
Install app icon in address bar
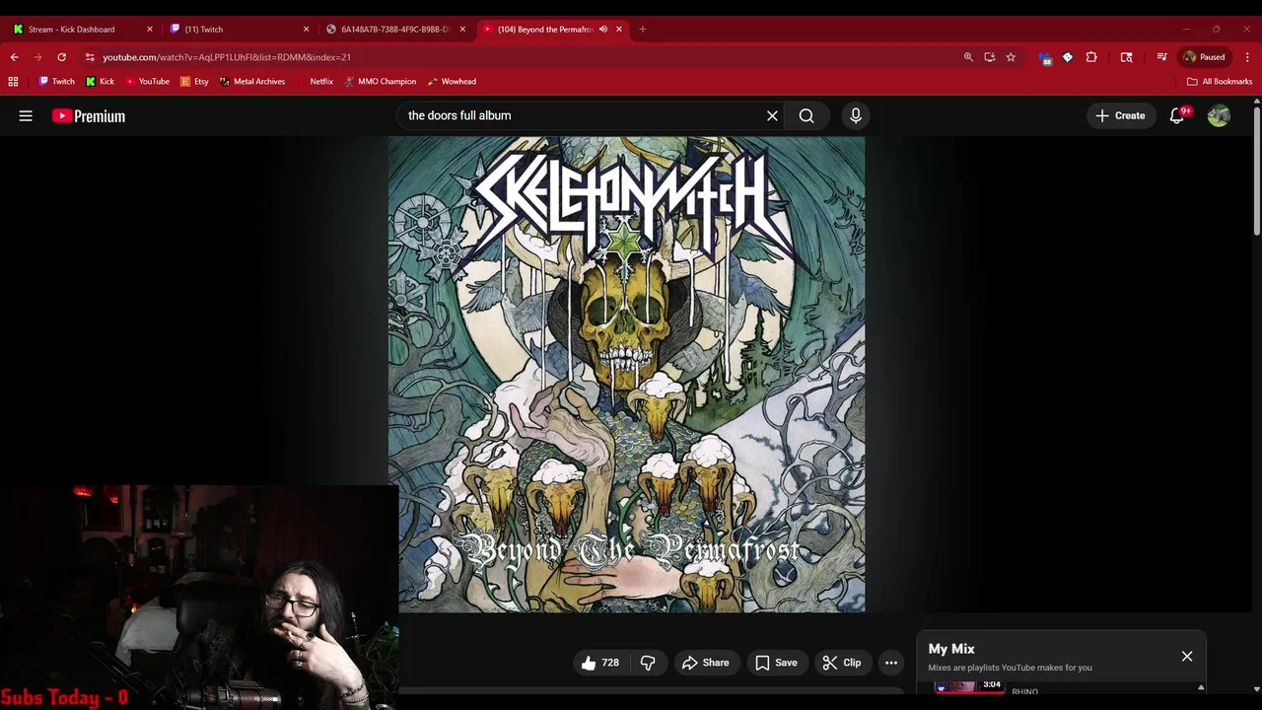tap(990, 57)
